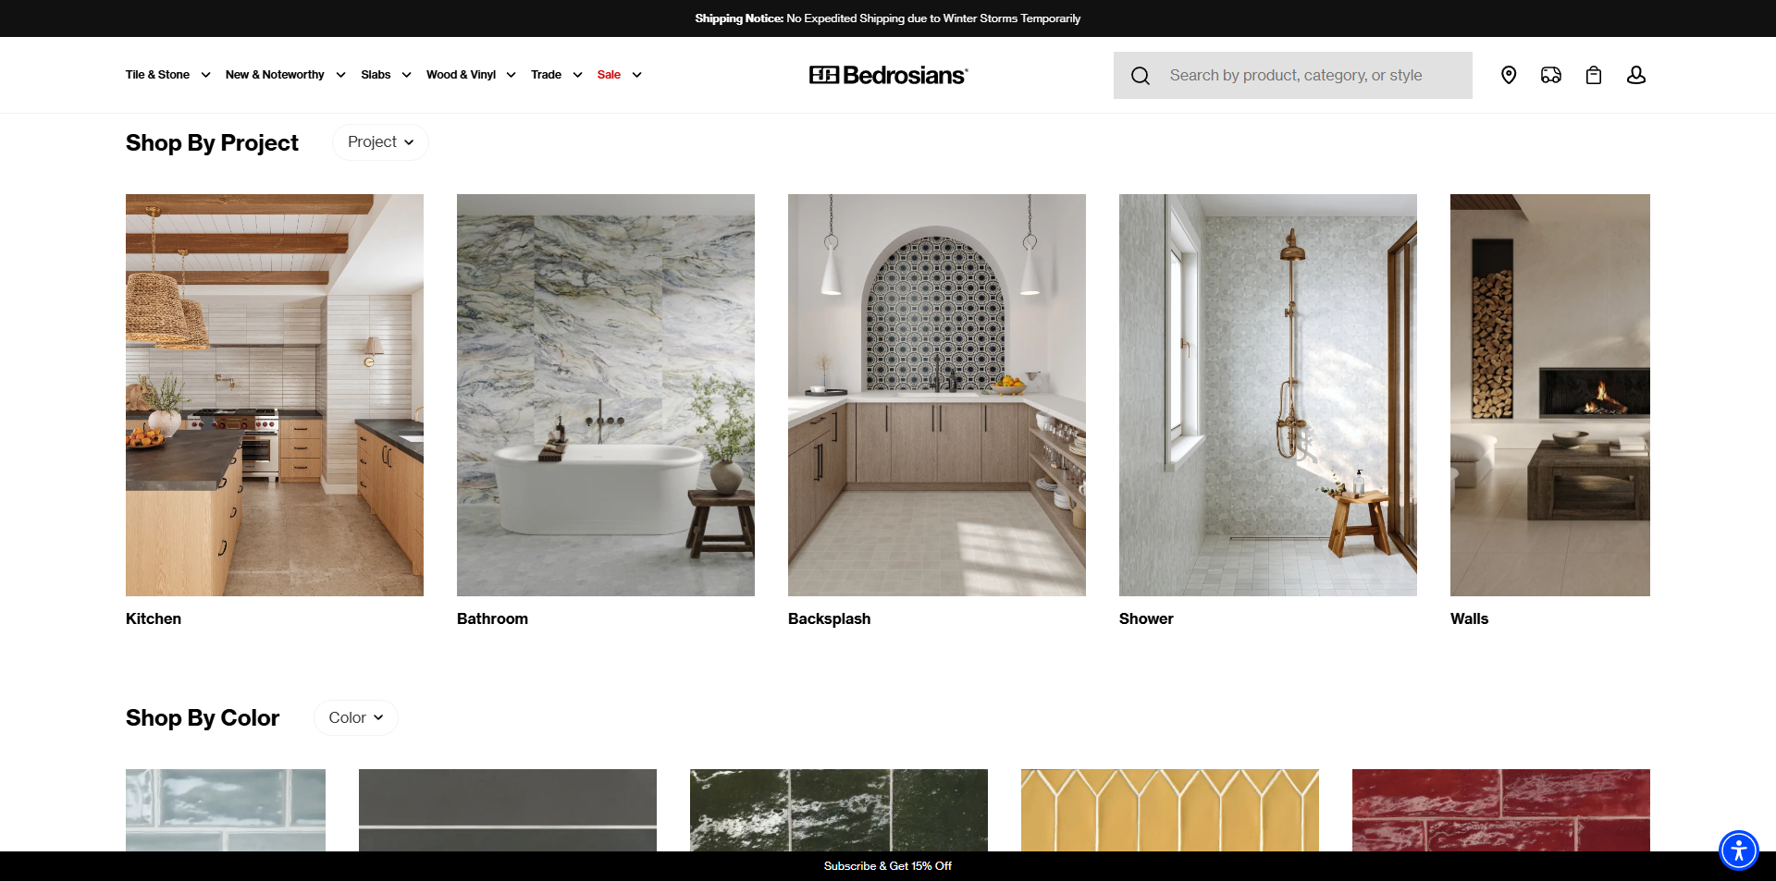Click the Bathroom project image
The height and width of the screenshot is (881, 1776).
coord(605,394)
